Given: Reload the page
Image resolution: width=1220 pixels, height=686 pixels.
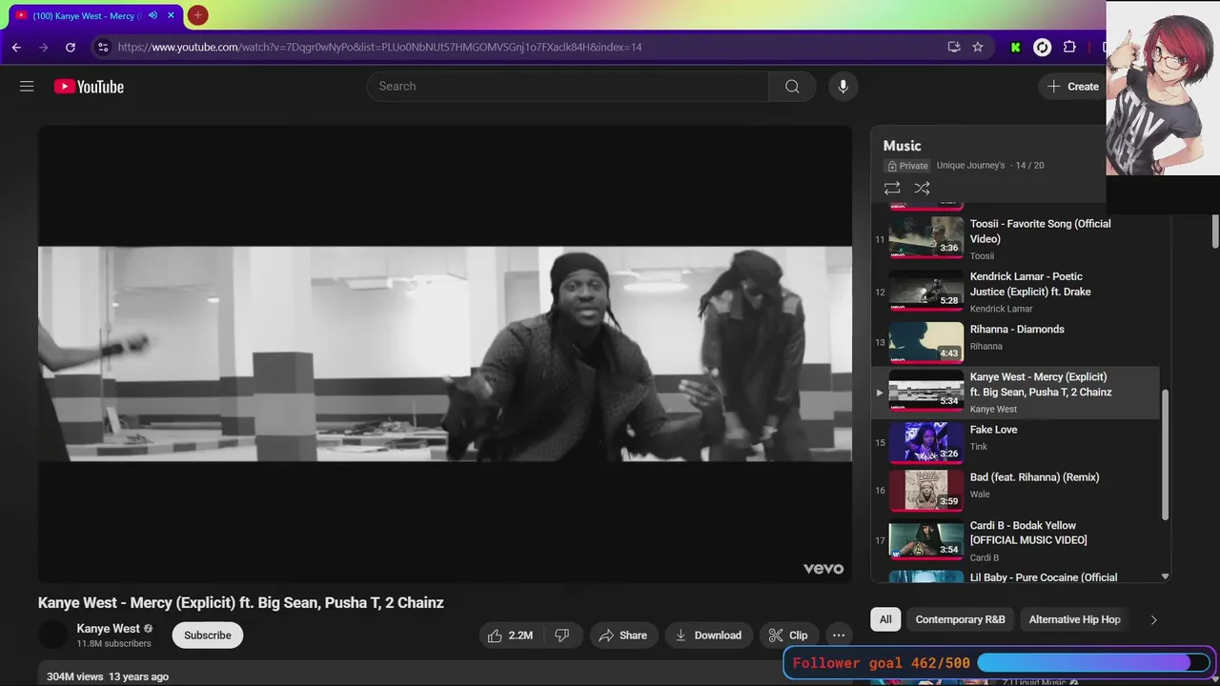Looking at the screenshot, I should pos(71,47).
